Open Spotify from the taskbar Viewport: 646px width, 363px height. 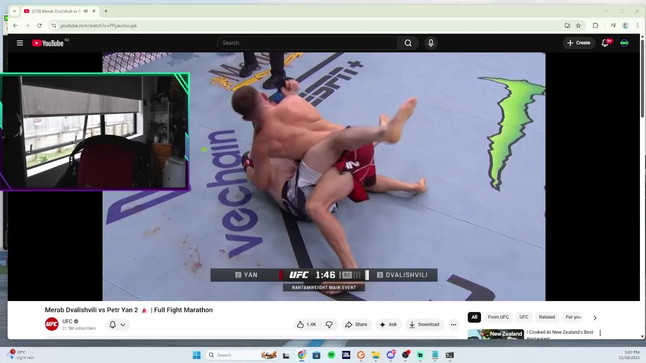pos(331,355)
